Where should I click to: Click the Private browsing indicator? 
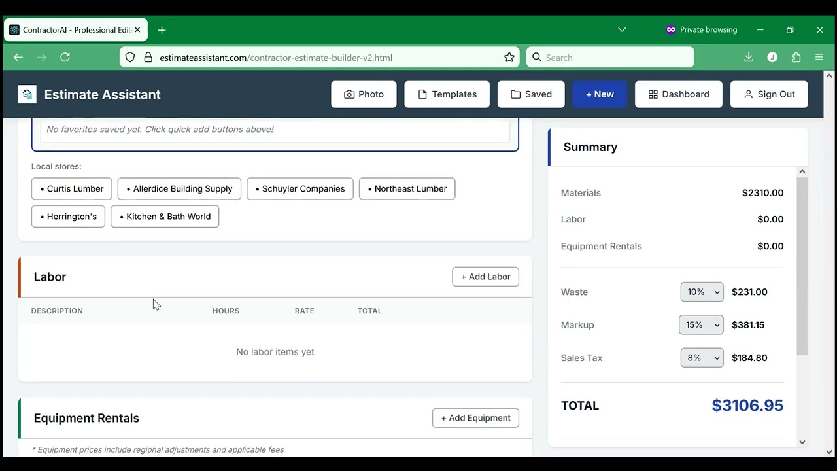pos(701,29)
